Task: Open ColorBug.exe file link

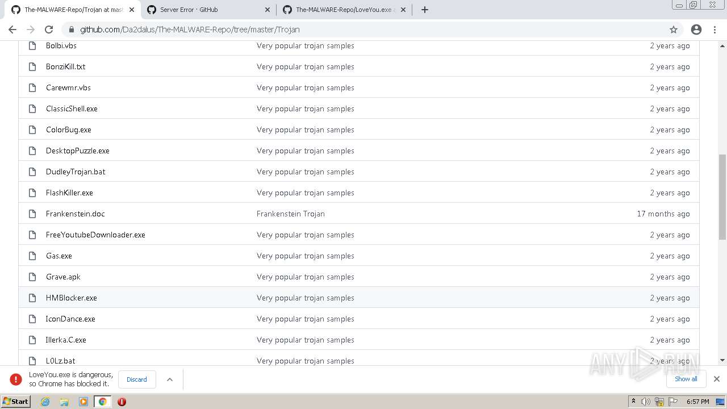Action: tap(69, 130)
